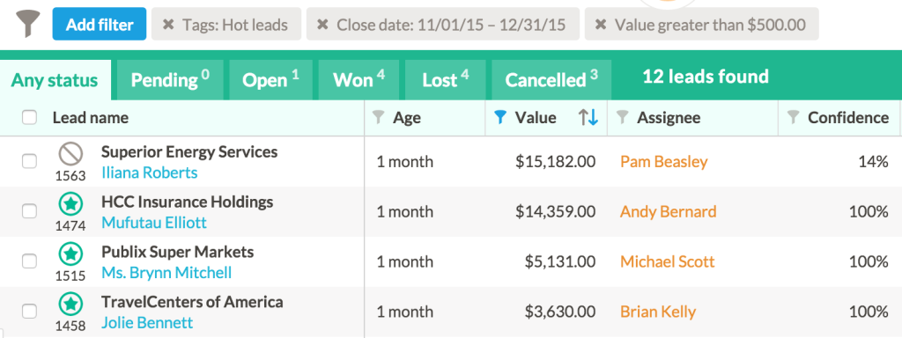Select the Publix Super Markets row checkbox

pyautogui.click(x=29, y=261)
